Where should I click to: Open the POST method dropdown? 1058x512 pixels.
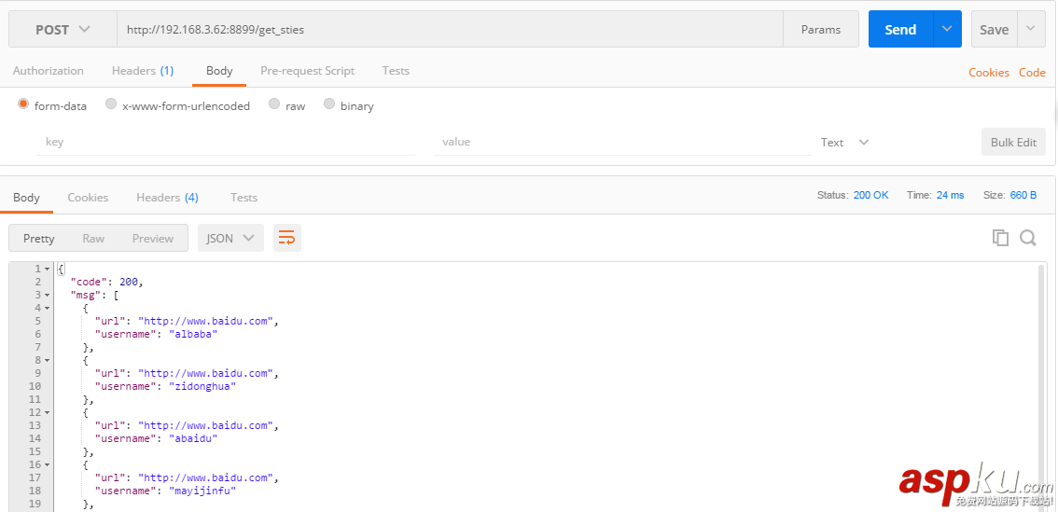pyautogui.click(x=63, y=30)
